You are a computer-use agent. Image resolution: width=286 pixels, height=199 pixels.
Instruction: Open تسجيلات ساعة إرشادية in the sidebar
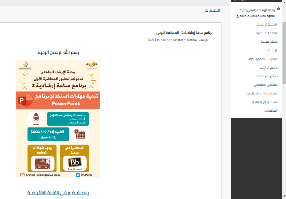click(263, 59)
